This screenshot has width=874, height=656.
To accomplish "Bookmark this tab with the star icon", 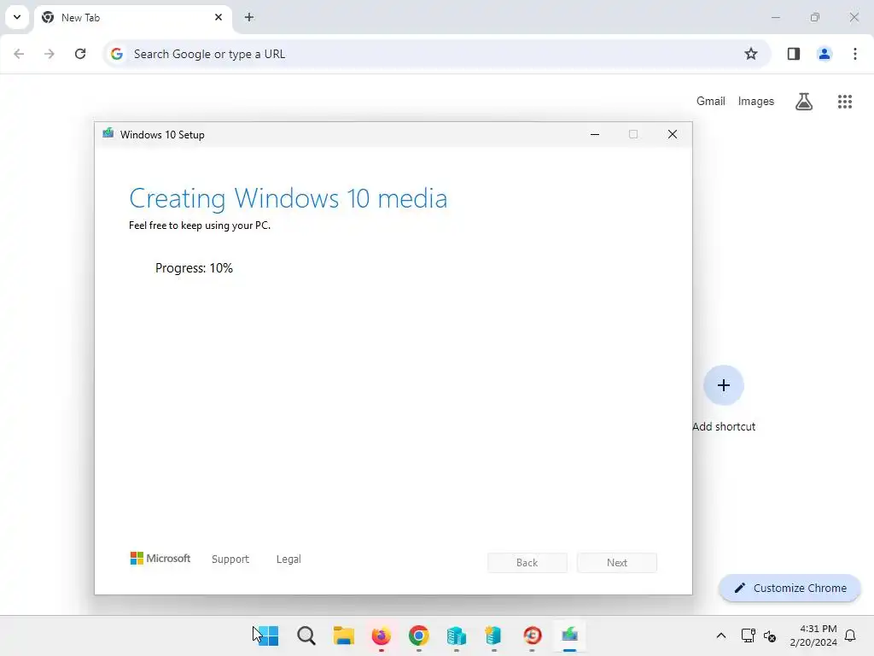I will (751, 54).
